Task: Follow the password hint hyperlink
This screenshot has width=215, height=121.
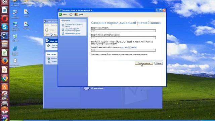Action: point(128,47)
